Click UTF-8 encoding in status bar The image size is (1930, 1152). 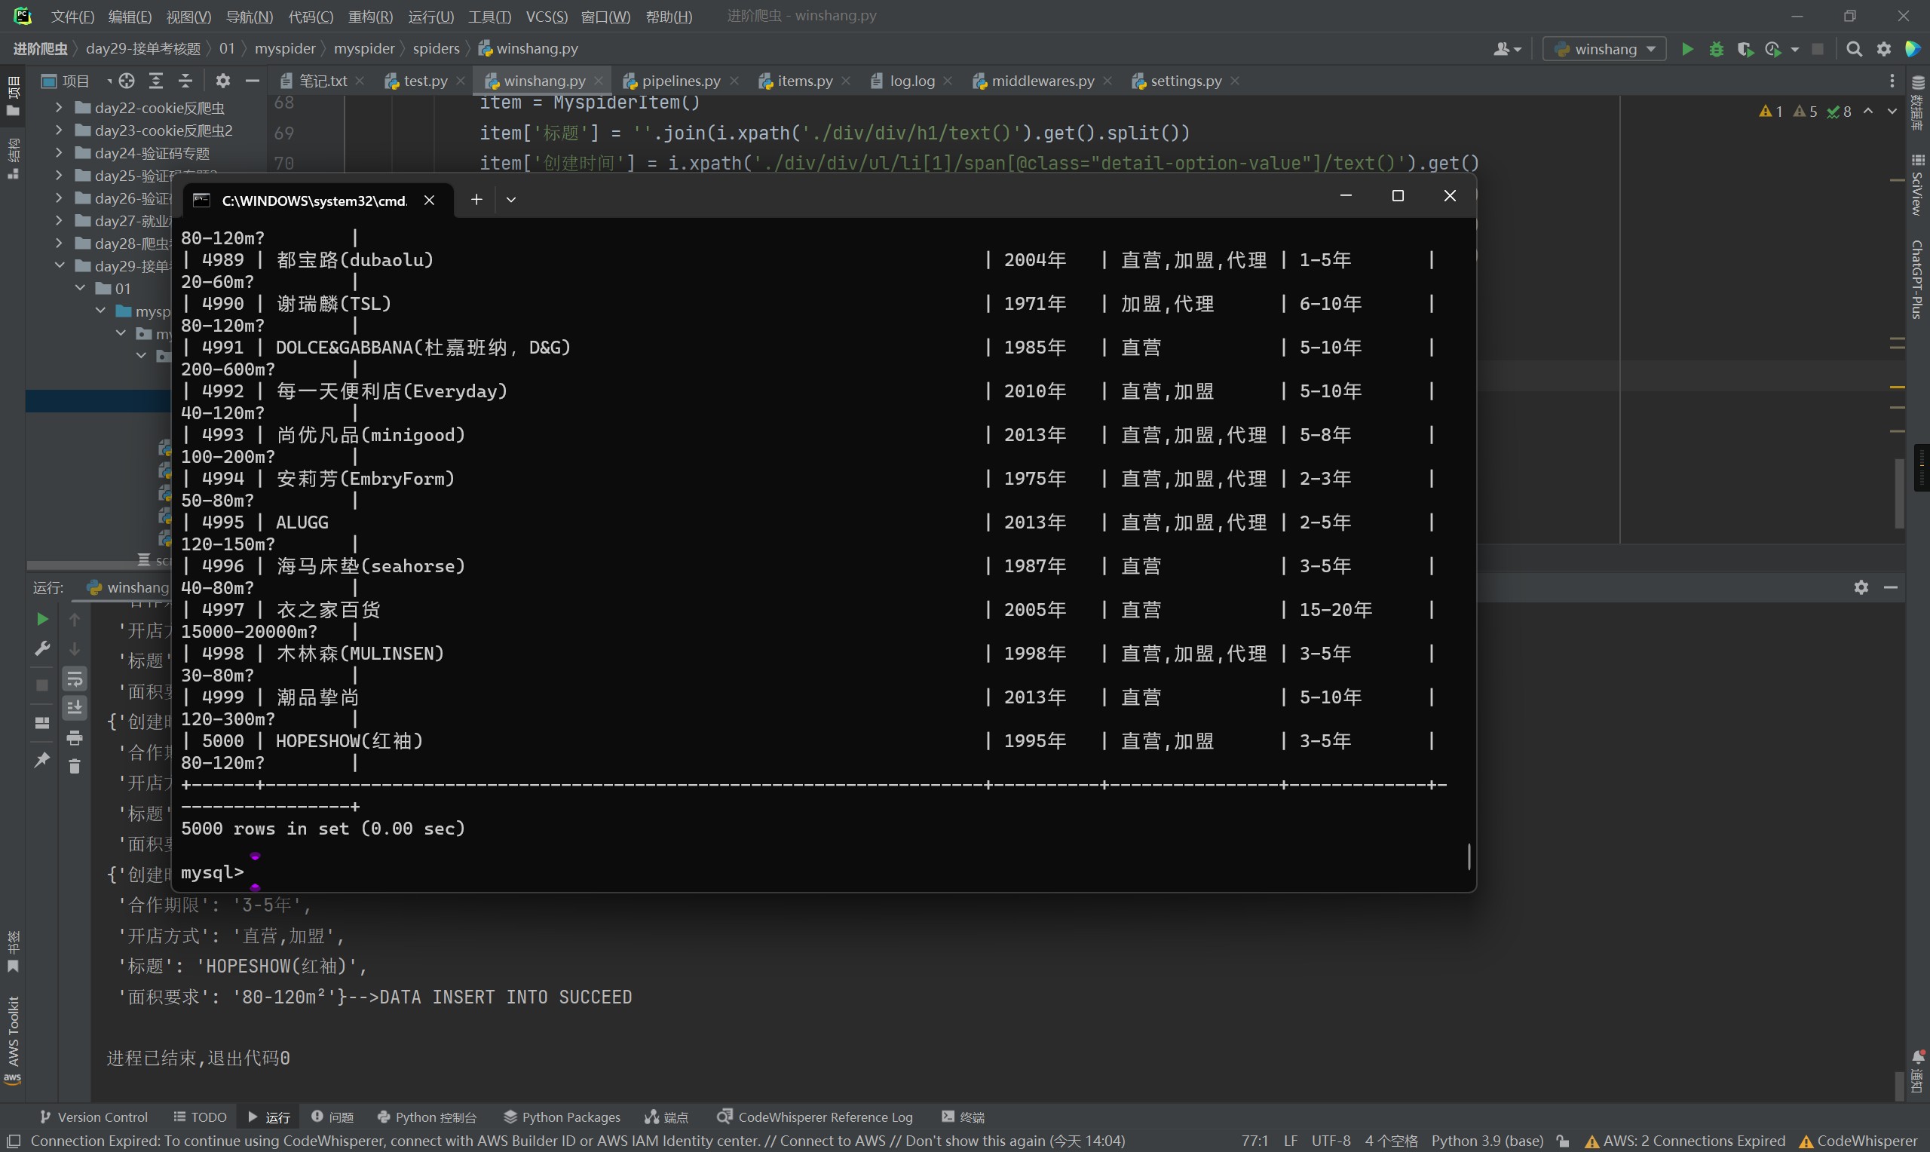tap(1331, 1141)
